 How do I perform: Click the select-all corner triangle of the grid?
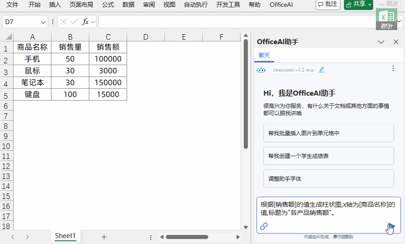click(x=7, y=37)
